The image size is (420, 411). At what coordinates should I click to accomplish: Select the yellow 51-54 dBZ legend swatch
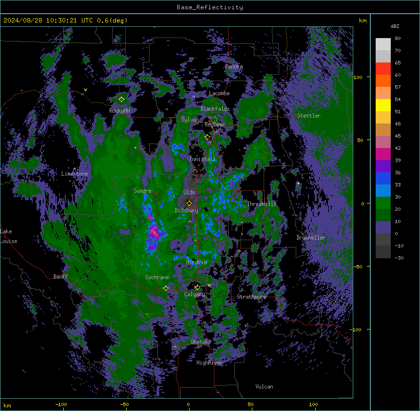(383, 105)
